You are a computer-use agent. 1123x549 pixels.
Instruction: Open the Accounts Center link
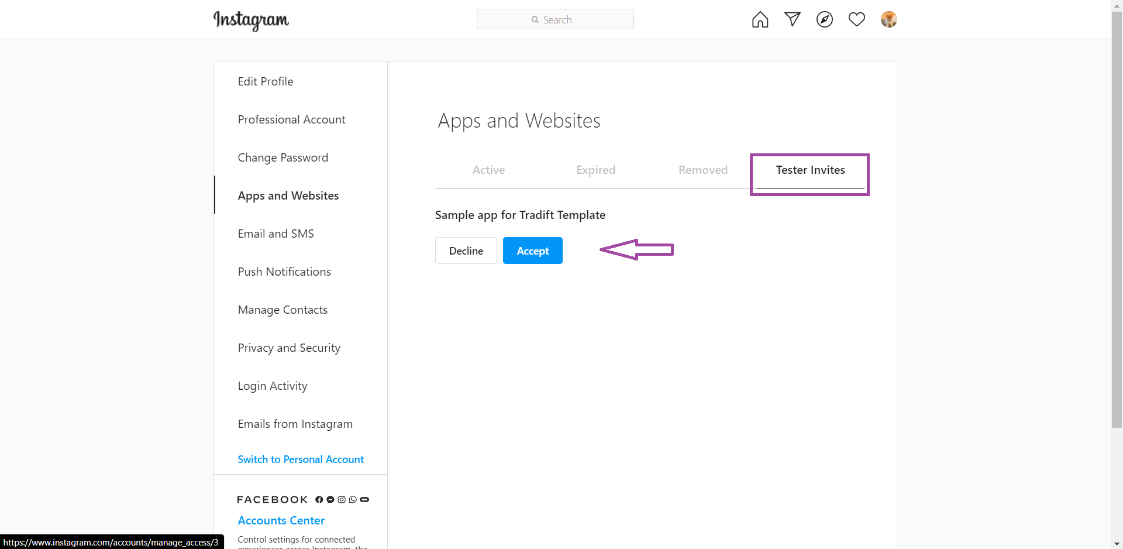pyautogui.click(x=281, y=520)
